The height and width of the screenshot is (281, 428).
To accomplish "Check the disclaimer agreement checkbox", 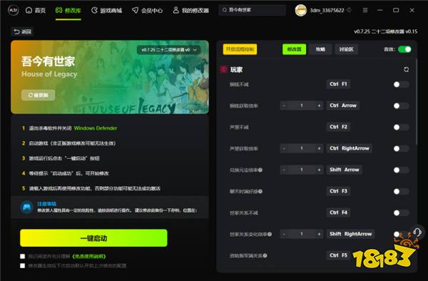I will (x=23, y=257).
